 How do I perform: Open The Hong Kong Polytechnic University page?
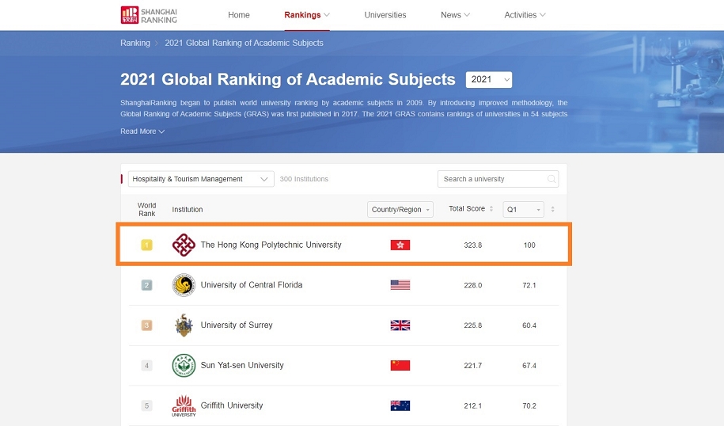point(271,245)
